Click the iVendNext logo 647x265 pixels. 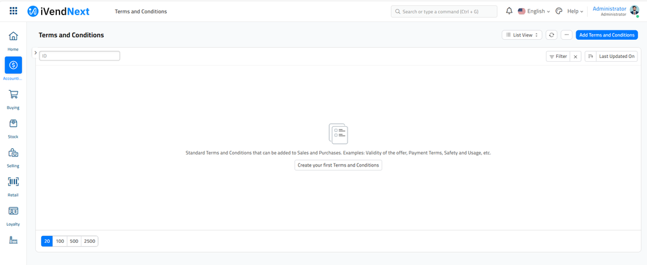pos(58,11)
